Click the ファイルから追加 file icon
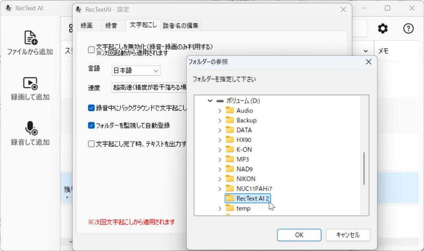The height and width of the screenshot is (251, 424). coord(30,38)
